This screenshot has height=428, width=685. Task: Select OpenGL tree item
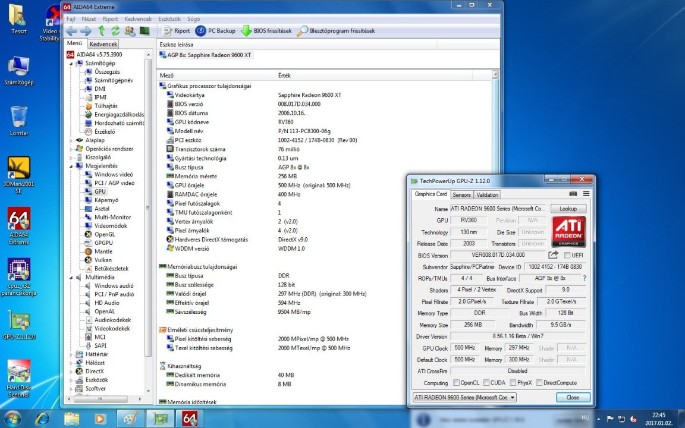tap(105, 234)
